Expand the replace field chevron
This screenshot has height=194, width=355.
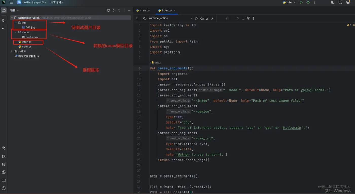(x=136, y=18)
